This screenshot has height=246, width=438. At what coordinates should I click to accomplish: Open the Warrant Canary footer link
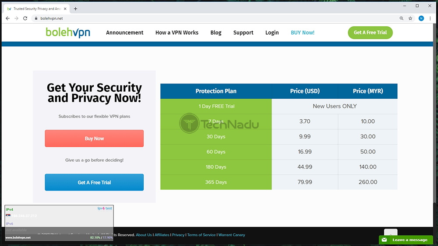pos(232,235)
